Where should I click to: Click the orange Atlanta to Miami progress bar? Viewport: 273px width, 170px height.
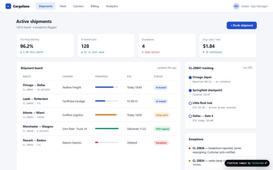tap(107, 115)
